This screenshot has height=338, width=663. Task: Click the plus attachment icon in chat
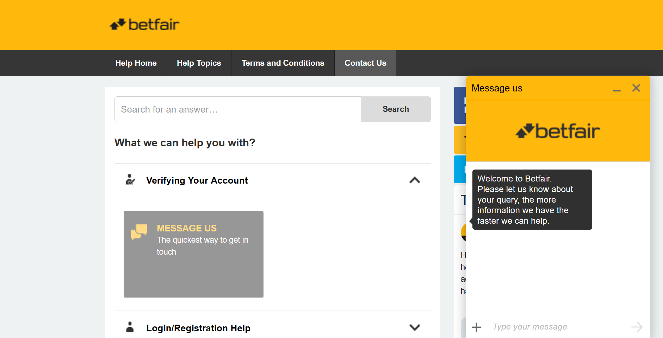pyautogui.click(x=476, y=327)
